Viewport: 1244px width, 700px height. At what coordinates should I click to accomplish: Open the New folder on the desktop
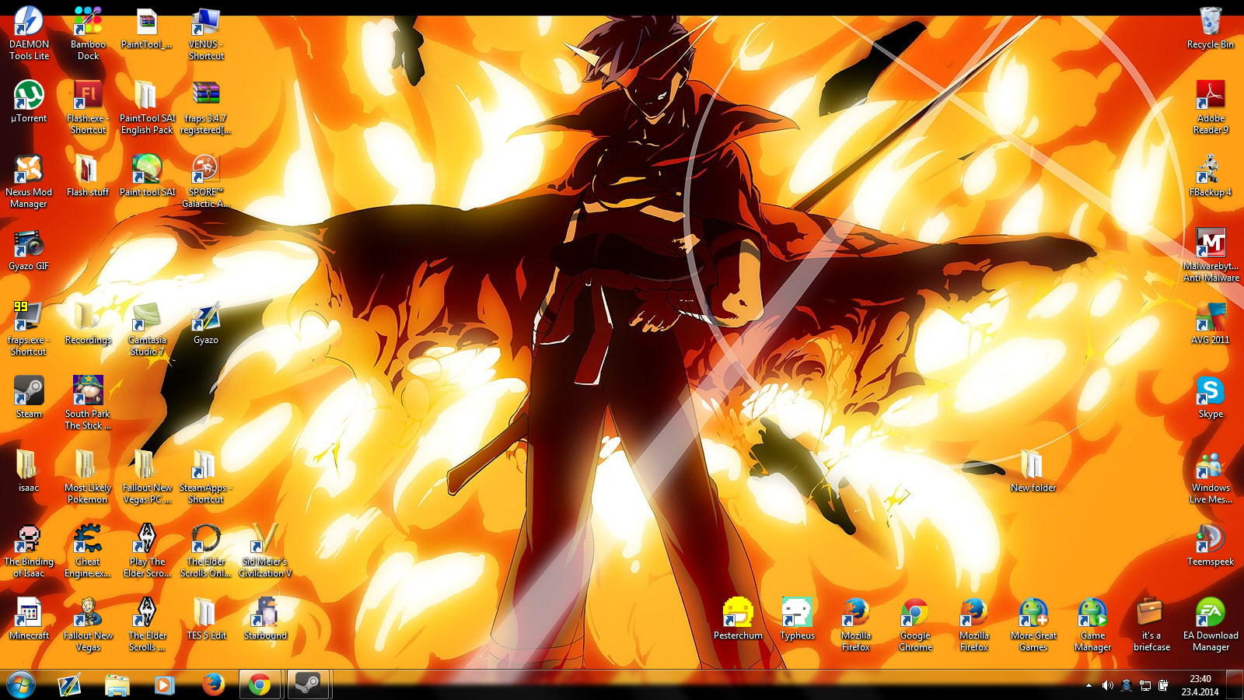coord(1033,471)
